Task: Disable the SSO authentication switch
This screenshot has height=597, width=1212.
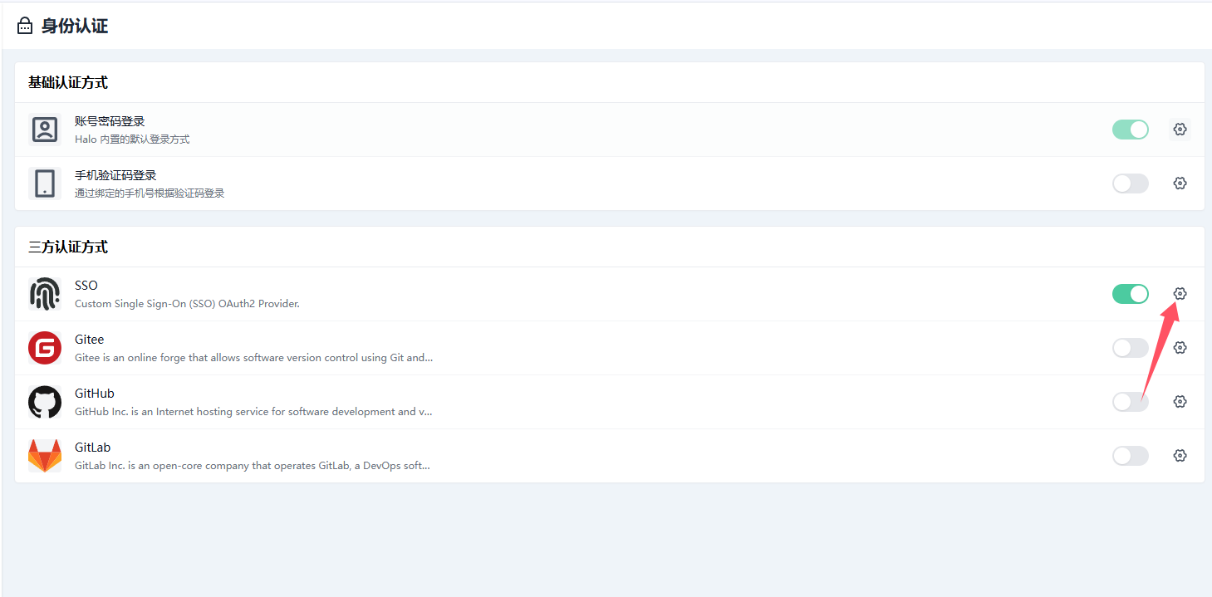Action: pos(1131,294)
